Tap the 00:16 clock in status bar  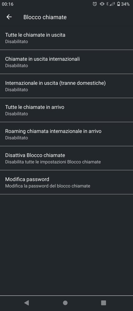(8, 4)
